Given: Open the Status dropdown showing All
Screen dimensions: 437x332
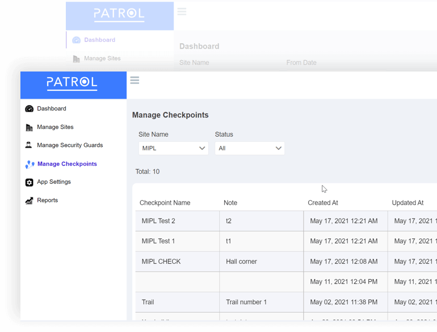Looking at the screenshot, I should click(250, 148).
